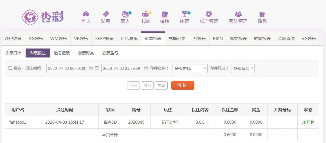Click username cell fahaoxs1
The height and width of the screenshot is (143, 326).
pyautogui.click(x=18, y=122)
